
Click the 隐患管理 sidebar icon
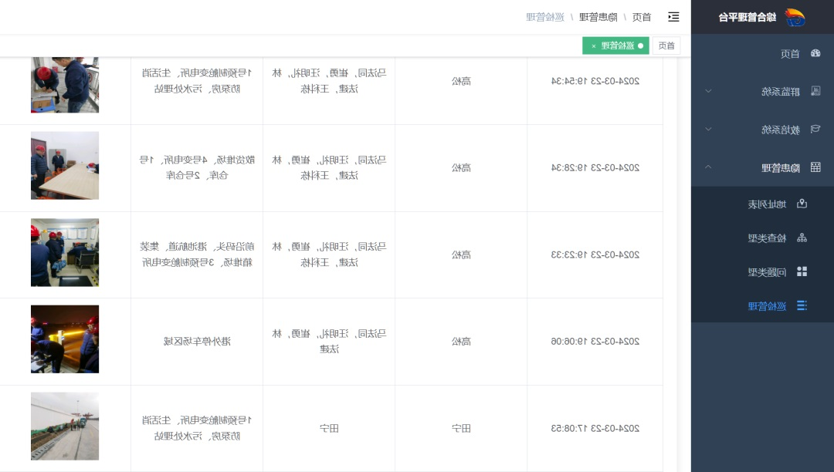(x=815, y=167)
